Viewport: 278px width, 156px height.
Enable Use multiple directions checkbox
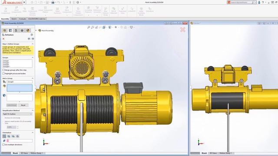pyautogui.click(x=3, y=145)
